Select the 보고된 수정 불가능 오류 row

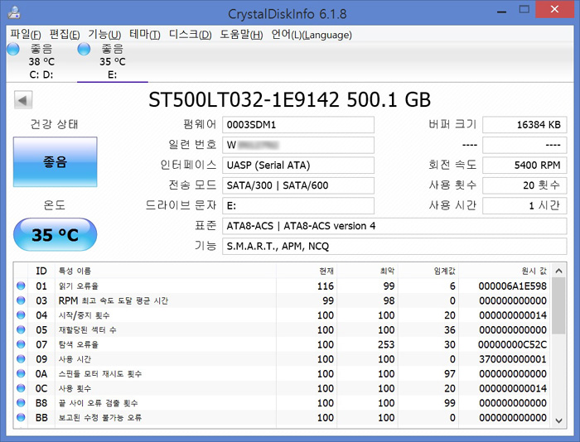(283, 418)
